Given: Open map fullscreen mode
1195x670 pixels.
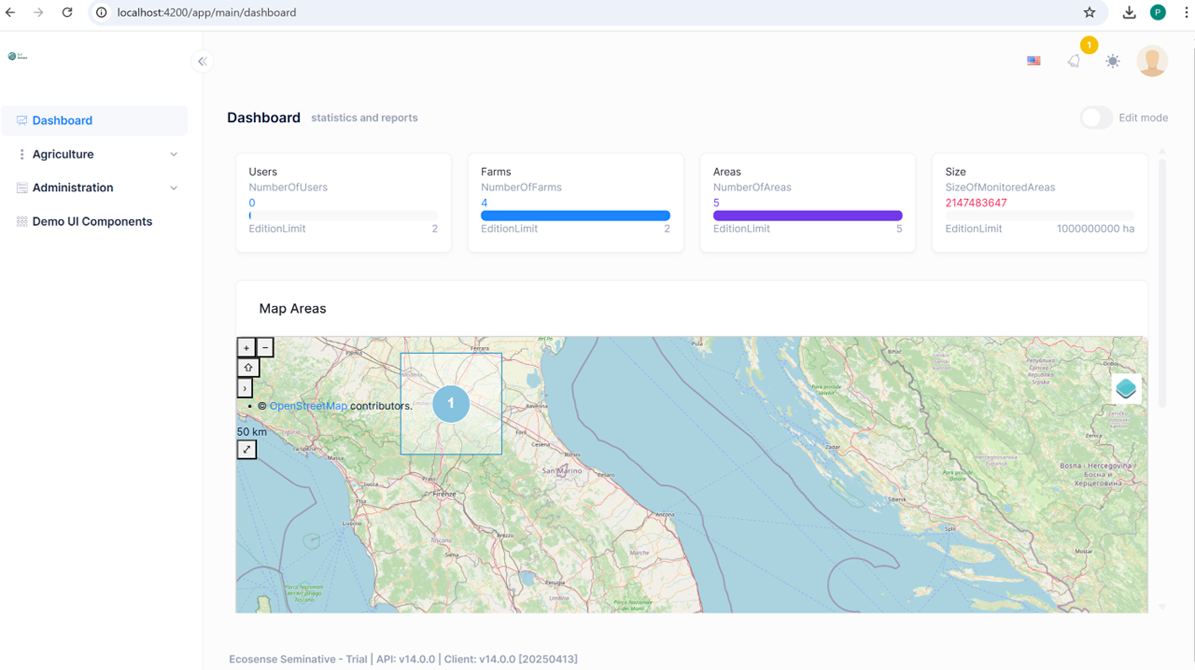Looking at the screenshot, I should click(x=246, y=449).
